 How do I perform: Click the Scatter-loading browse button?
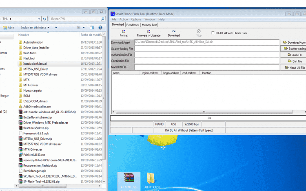(294, 48)
